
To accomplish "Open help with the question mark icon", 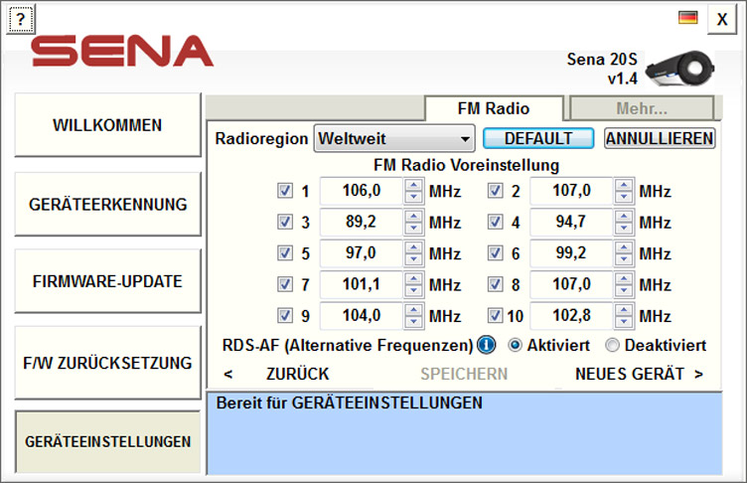I will coord(21,19).
